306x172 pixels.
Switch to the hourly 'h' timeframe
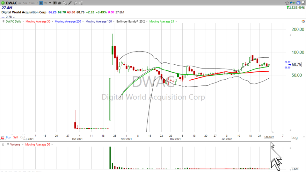pyautogui.click(x=37, y=3)
